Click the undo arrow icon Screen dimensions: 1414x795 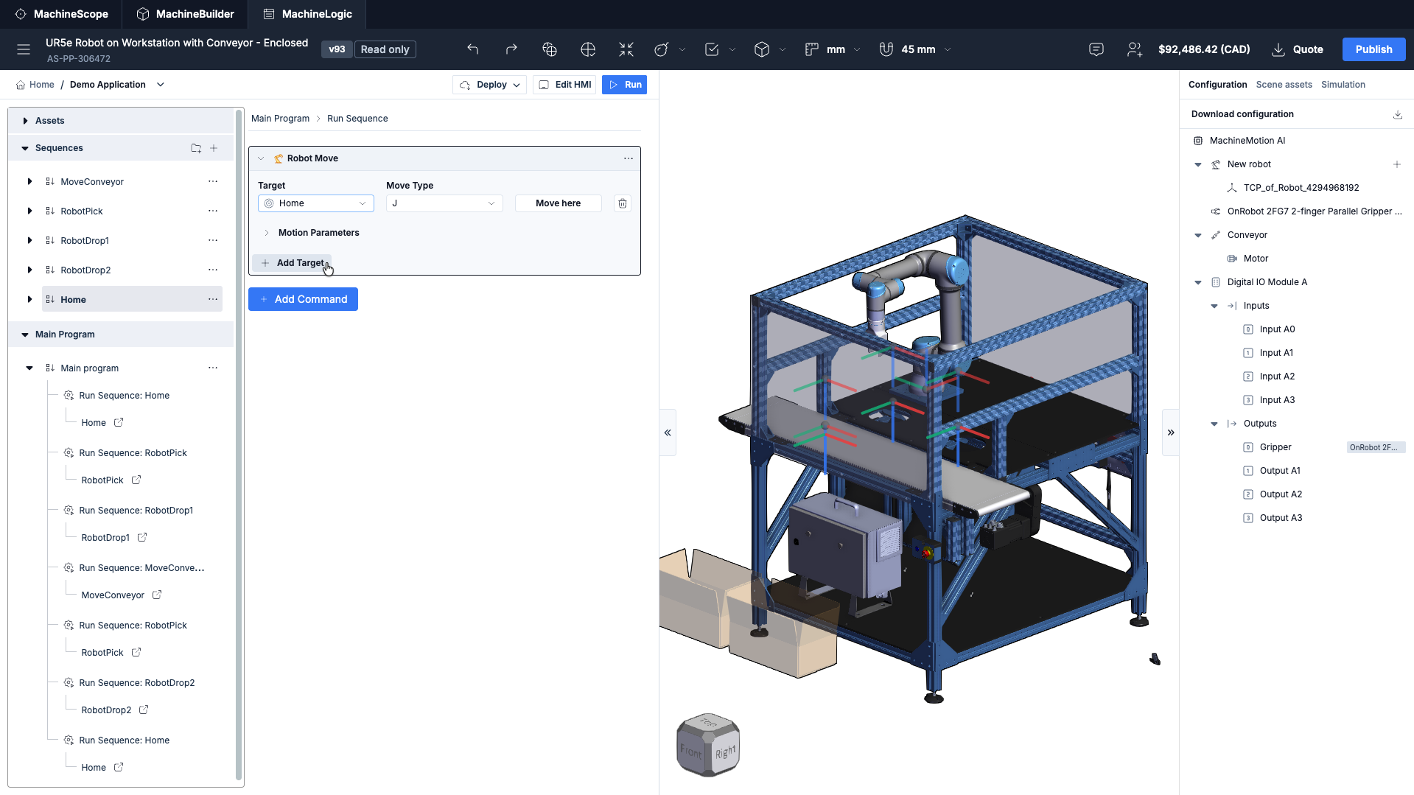(x=473, y=49)
